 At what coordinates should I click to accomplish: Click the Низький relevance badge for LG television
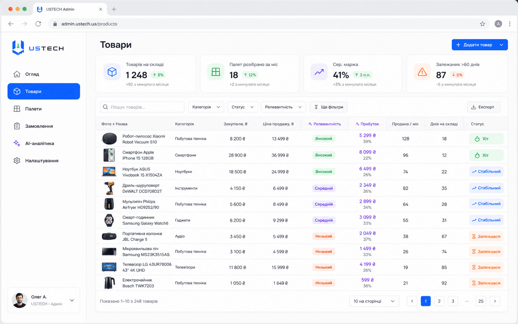point(324,267)
